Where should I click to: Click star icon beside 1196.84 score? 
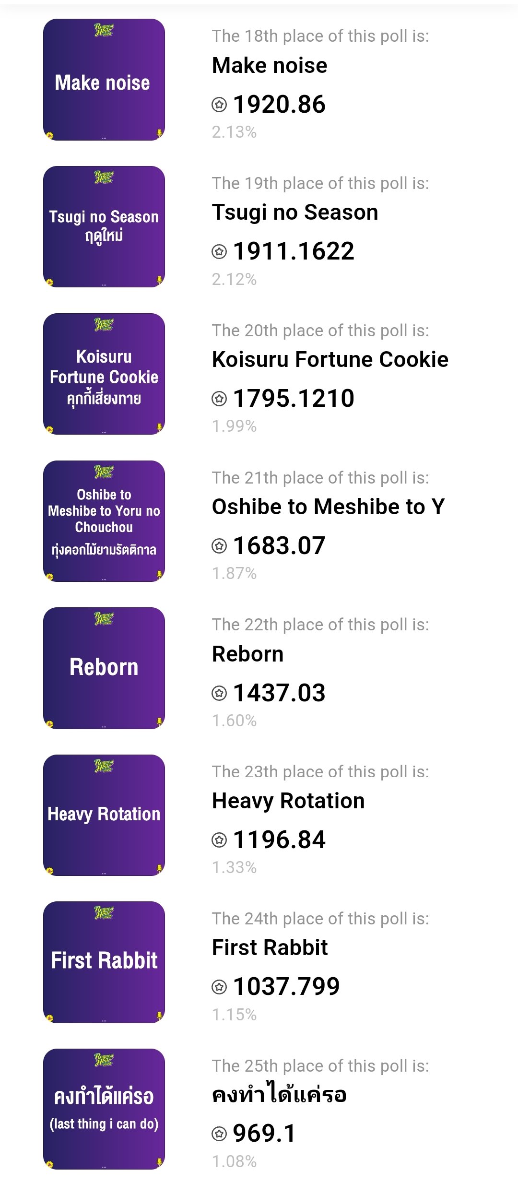tap(219, 840)
